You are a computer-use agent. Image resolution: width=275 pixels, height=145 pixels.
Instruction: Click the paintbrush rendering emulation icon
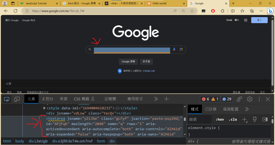255,120
